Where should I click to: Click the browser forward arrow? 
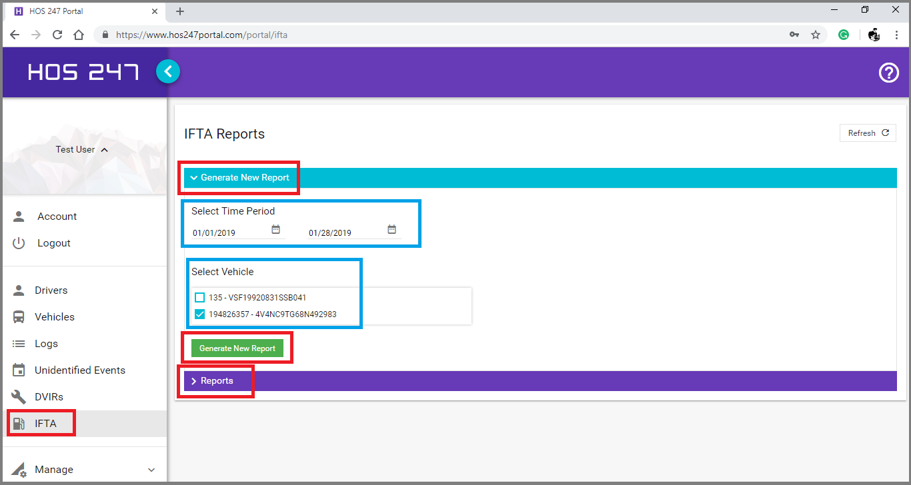click(x=36, y=35)
